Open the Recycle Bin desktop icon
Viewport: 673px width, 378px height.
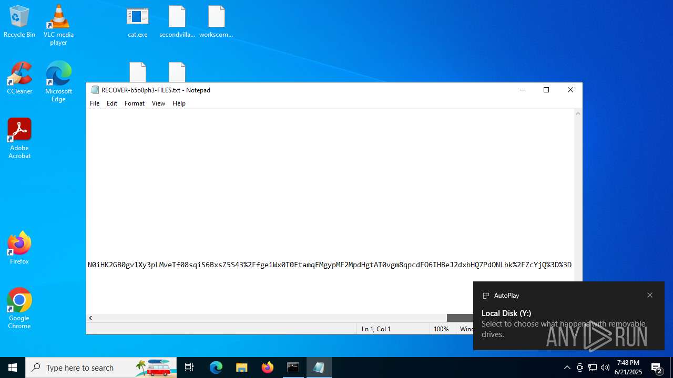[19, 22]
